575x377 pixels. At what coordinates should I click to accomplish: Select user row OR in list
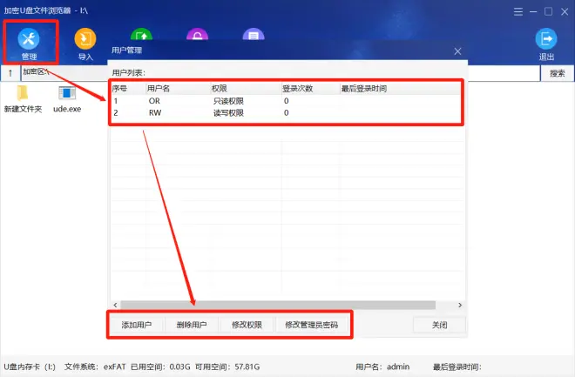pyautogui.click(x=286, y=101)
